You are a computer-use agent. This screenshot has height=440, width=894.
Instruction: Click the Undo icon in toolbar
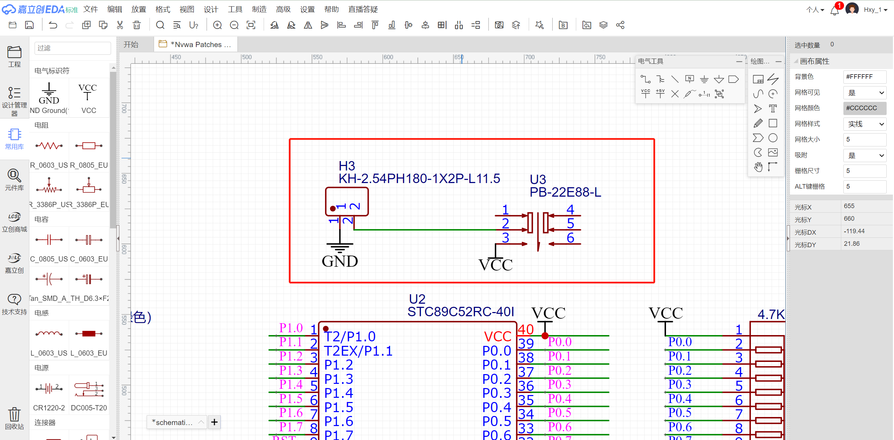coord(53,25)
